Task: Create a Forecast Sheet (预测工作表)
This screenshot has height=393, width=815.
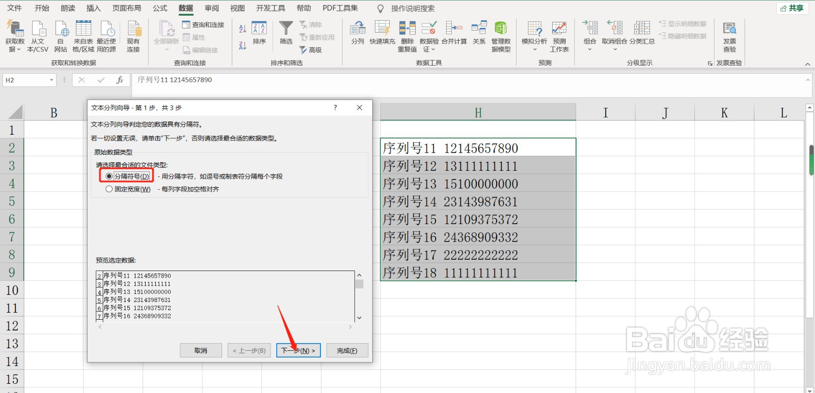Action: coord(559,37)
